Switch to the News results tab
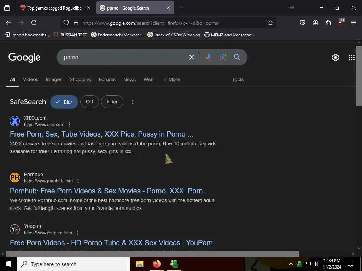362x271 pixels. [129, 79]
